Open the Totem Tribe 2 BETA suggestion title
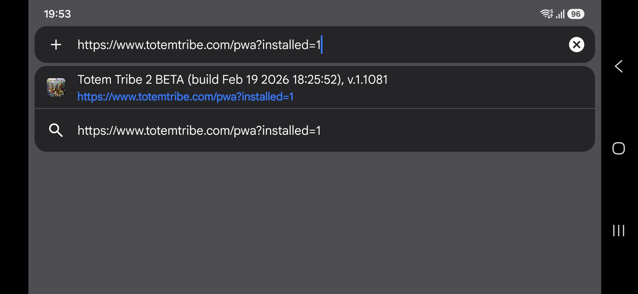The image size is (638, 294). tap(232, 80)
